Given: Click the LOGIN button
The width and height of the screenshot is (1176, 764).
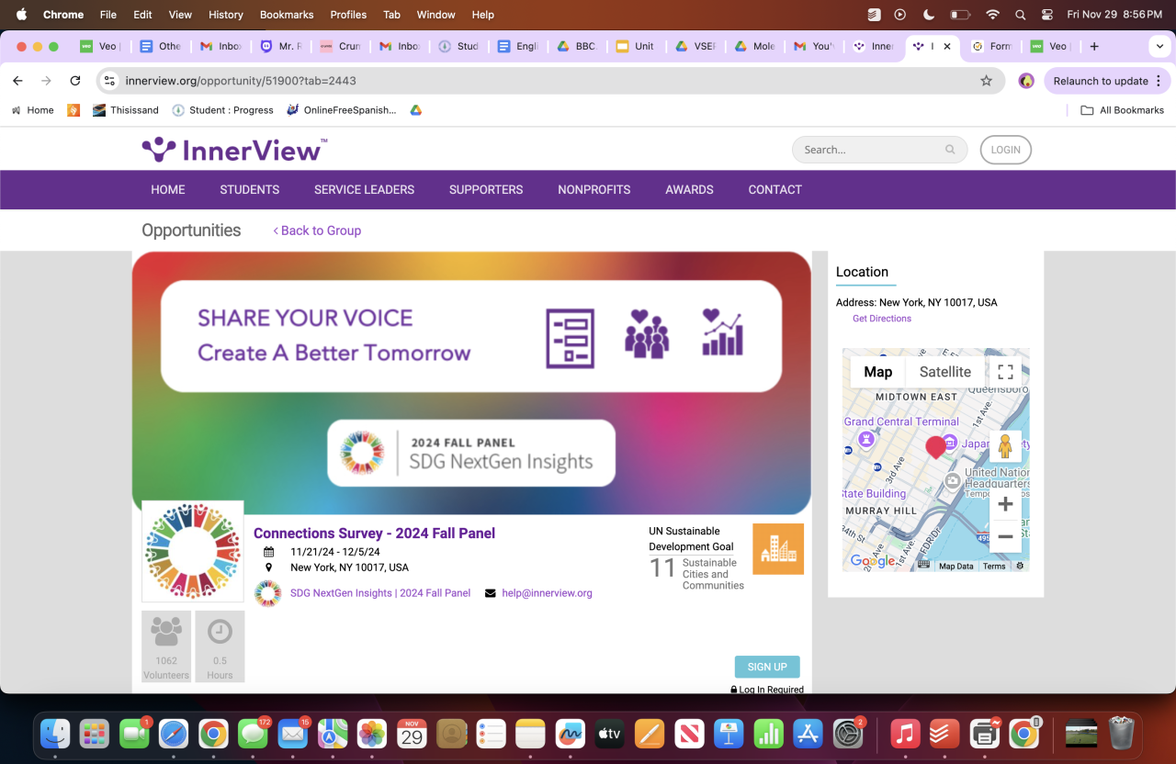Looking at the screenshot, I should 1005,150.
